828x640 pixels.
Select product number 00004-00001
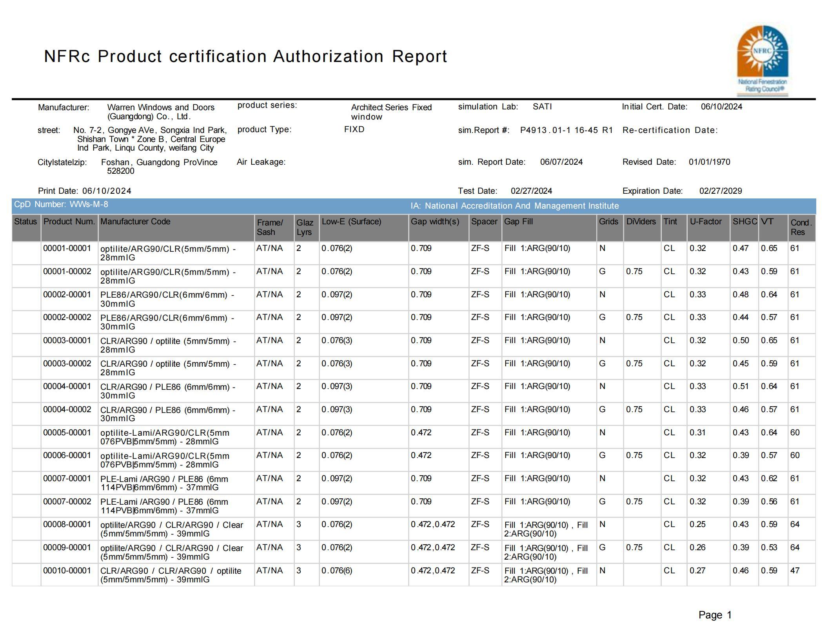click(67, 386)
